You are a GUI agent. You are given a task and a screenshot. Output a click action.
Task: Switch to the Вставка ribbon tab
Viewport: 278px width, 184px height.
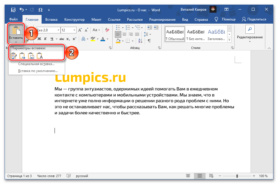[x=51, y=20]
